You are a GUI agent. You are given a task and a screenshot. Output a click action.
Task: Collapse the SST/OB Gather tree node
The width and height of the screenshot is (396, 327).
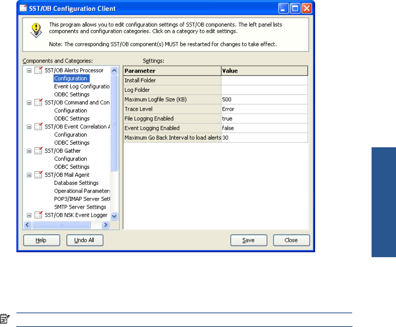[29, 151]
